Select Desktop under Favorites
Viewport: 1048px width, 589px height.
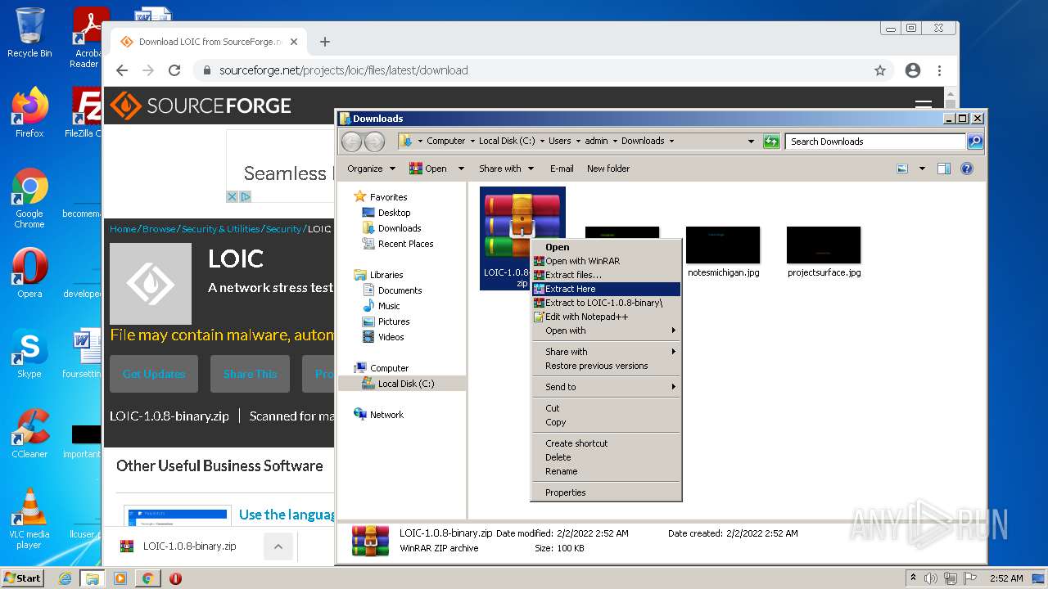pyautogui.click(x=394, y=213)
